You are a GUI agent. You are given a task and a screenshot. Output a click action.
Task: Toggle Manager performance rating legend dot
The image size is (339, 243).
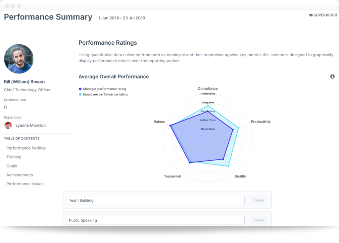tap(80, 89)
